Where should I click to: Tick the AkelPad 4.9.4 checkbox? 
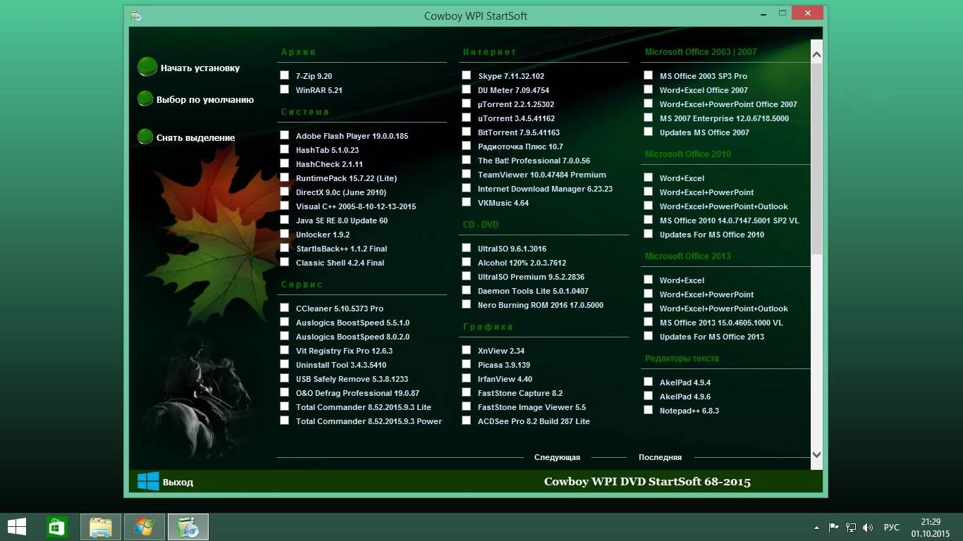pyautogui.click(x=648, y=382)
